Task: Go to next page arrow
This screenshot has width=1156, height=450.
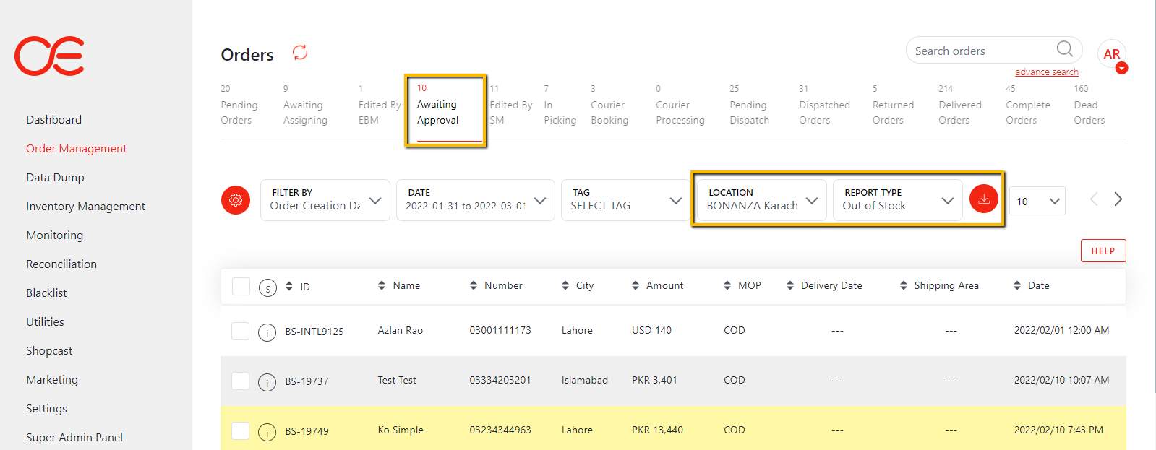Action: [1118, 199]
